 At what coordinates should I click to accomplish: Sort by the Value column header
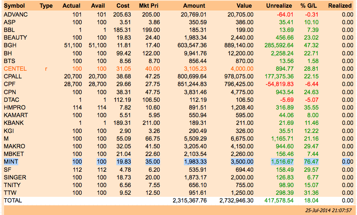244,6
